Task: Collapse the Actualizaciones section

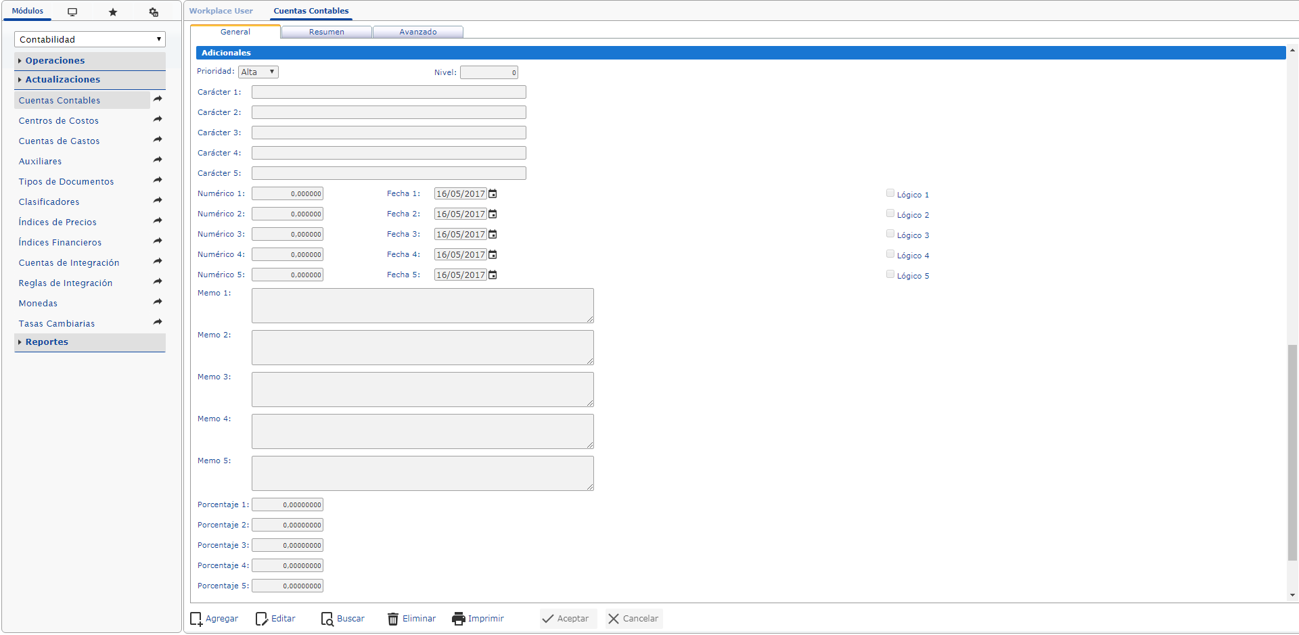Action: click(x=90, y=80)
